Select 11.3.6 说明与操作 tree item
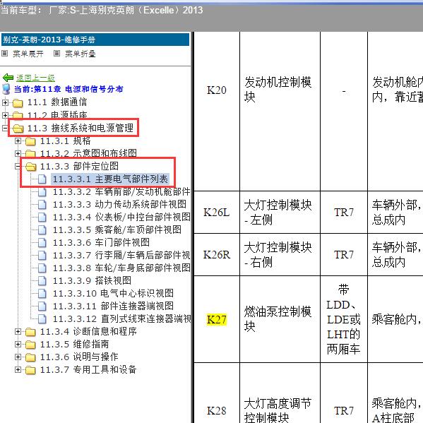Viewport: 423px width, 423px height. [x=79, y=357]
